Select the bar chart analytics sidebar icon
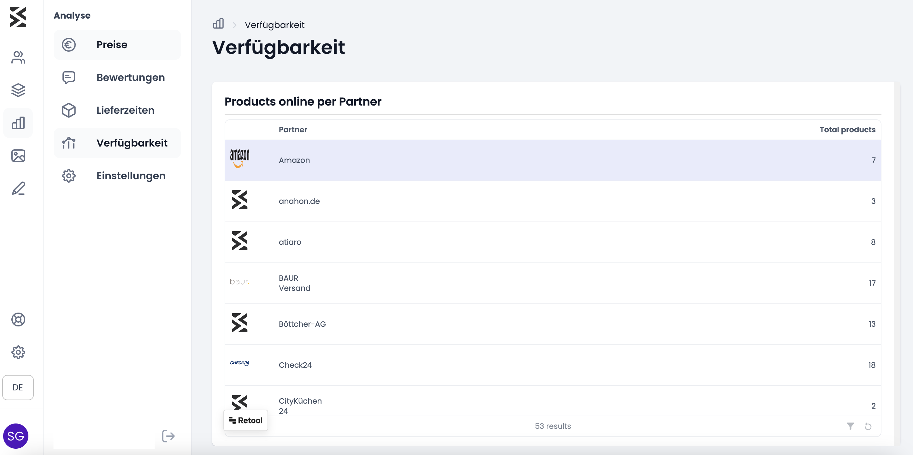 (x=18, y=123)
